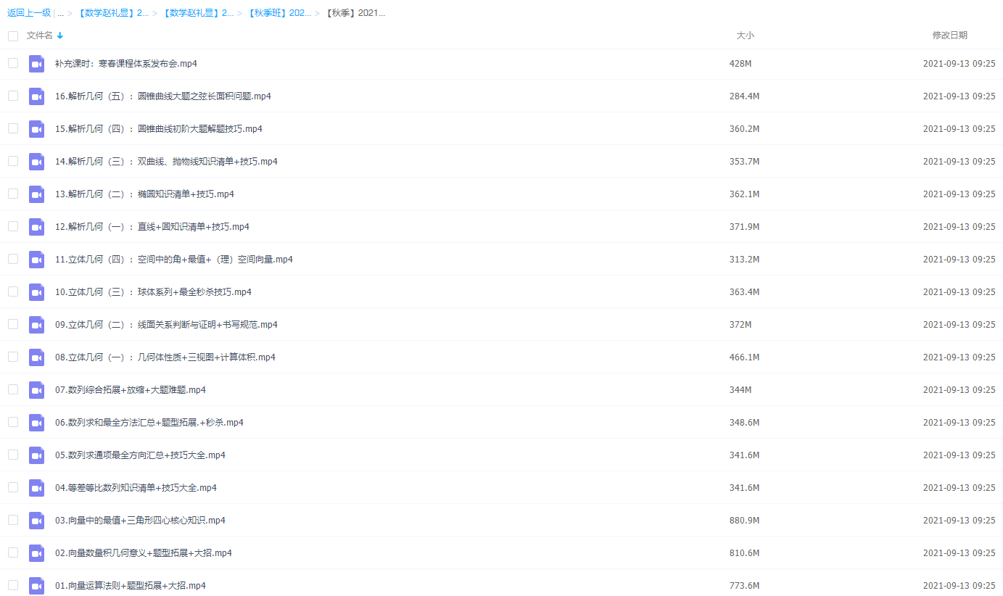Click video icon for 05.数列求通项最全方向汇总
This screenshot has width=1003, height=596.
(36, 455)
